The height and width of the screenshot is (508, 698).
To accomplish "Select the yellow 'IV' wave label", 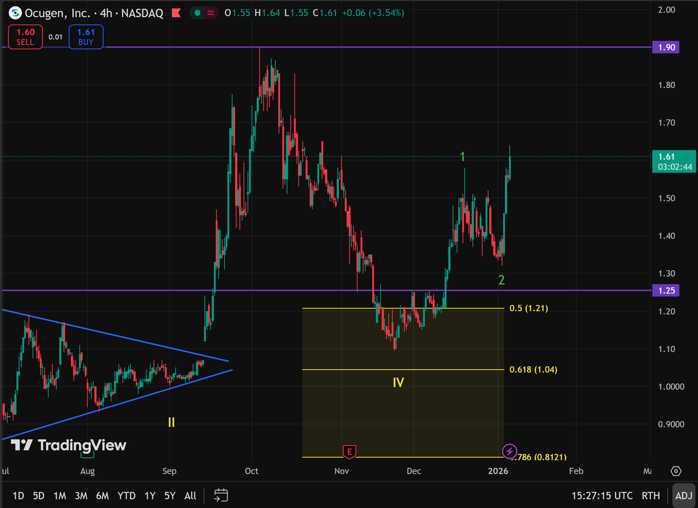I will pyautogui.click(x=398, y=382).
